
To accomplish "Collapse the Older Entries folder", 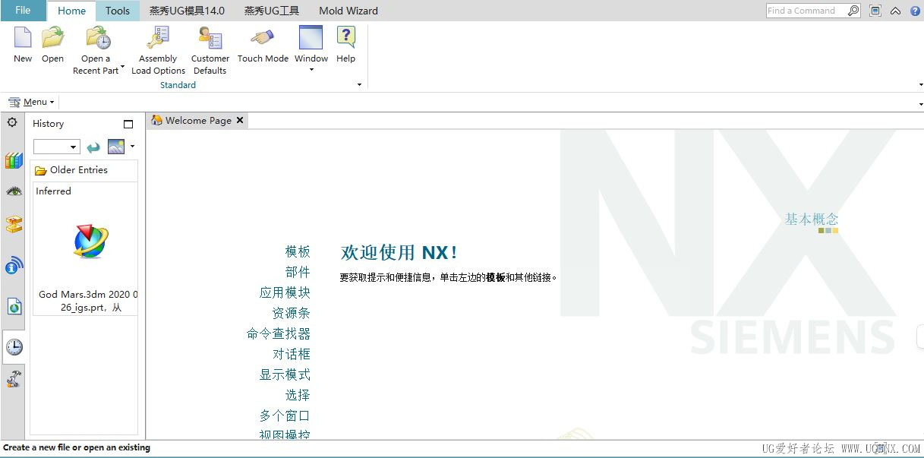I will click(x=71, y=170).
